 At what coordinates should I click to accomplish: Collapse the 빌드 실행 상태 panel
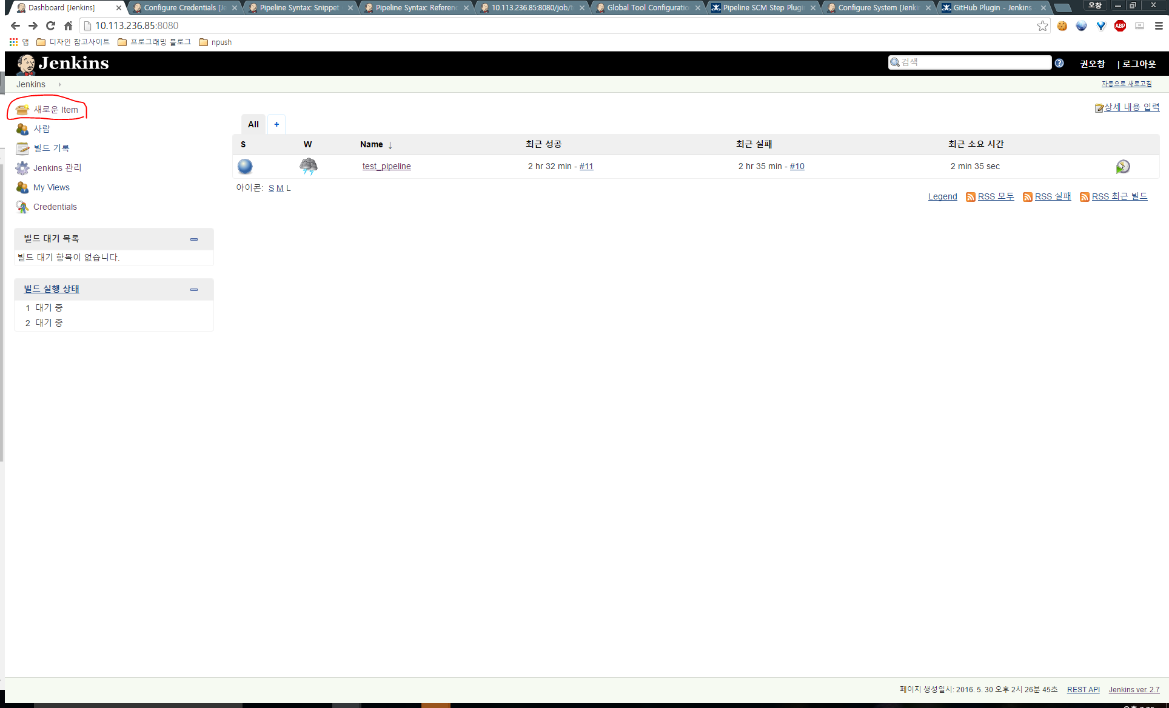tap(194, 290)
